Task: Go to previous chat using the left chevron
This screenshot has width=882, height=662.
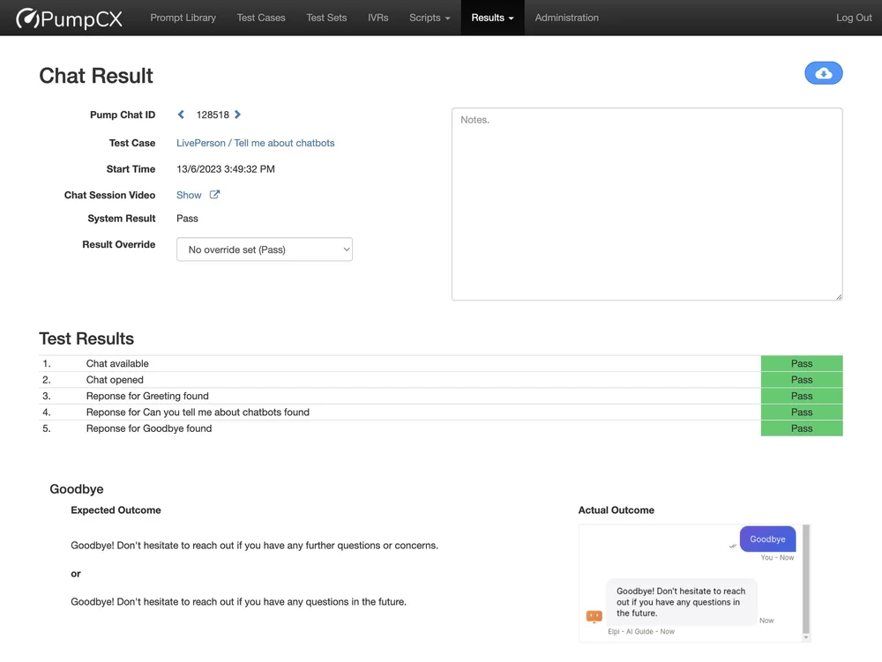Action: pos(181,114)
